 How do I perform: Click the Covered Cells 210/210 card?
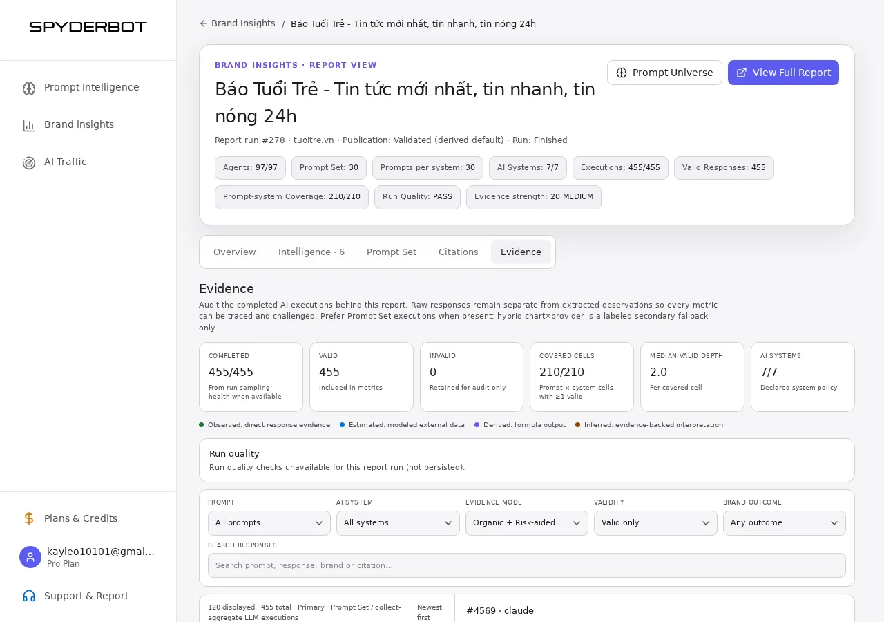point(582,377)
